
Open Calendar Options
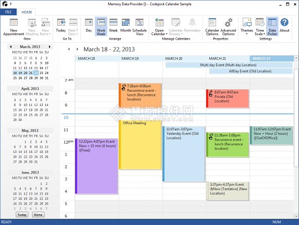pyautogui.click(x=212, y=27)
